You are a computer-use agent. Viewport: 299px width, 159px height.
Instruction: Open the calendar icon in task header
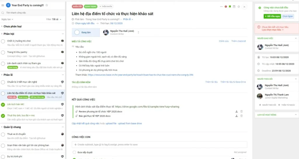[x=234, y=6]
